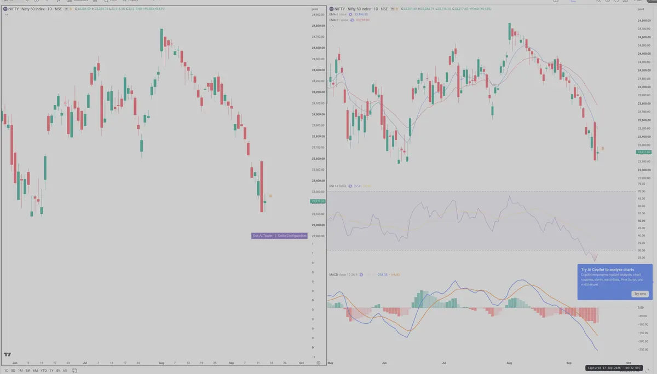Click the icon beside EMA 21 value

(352, 20)
